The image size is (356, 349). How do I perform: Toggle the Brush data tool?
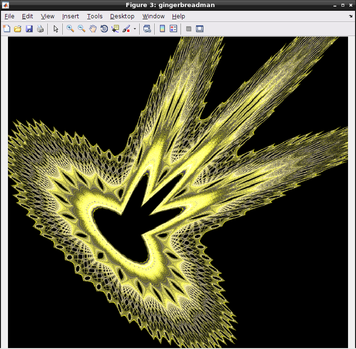click(126, 29)
